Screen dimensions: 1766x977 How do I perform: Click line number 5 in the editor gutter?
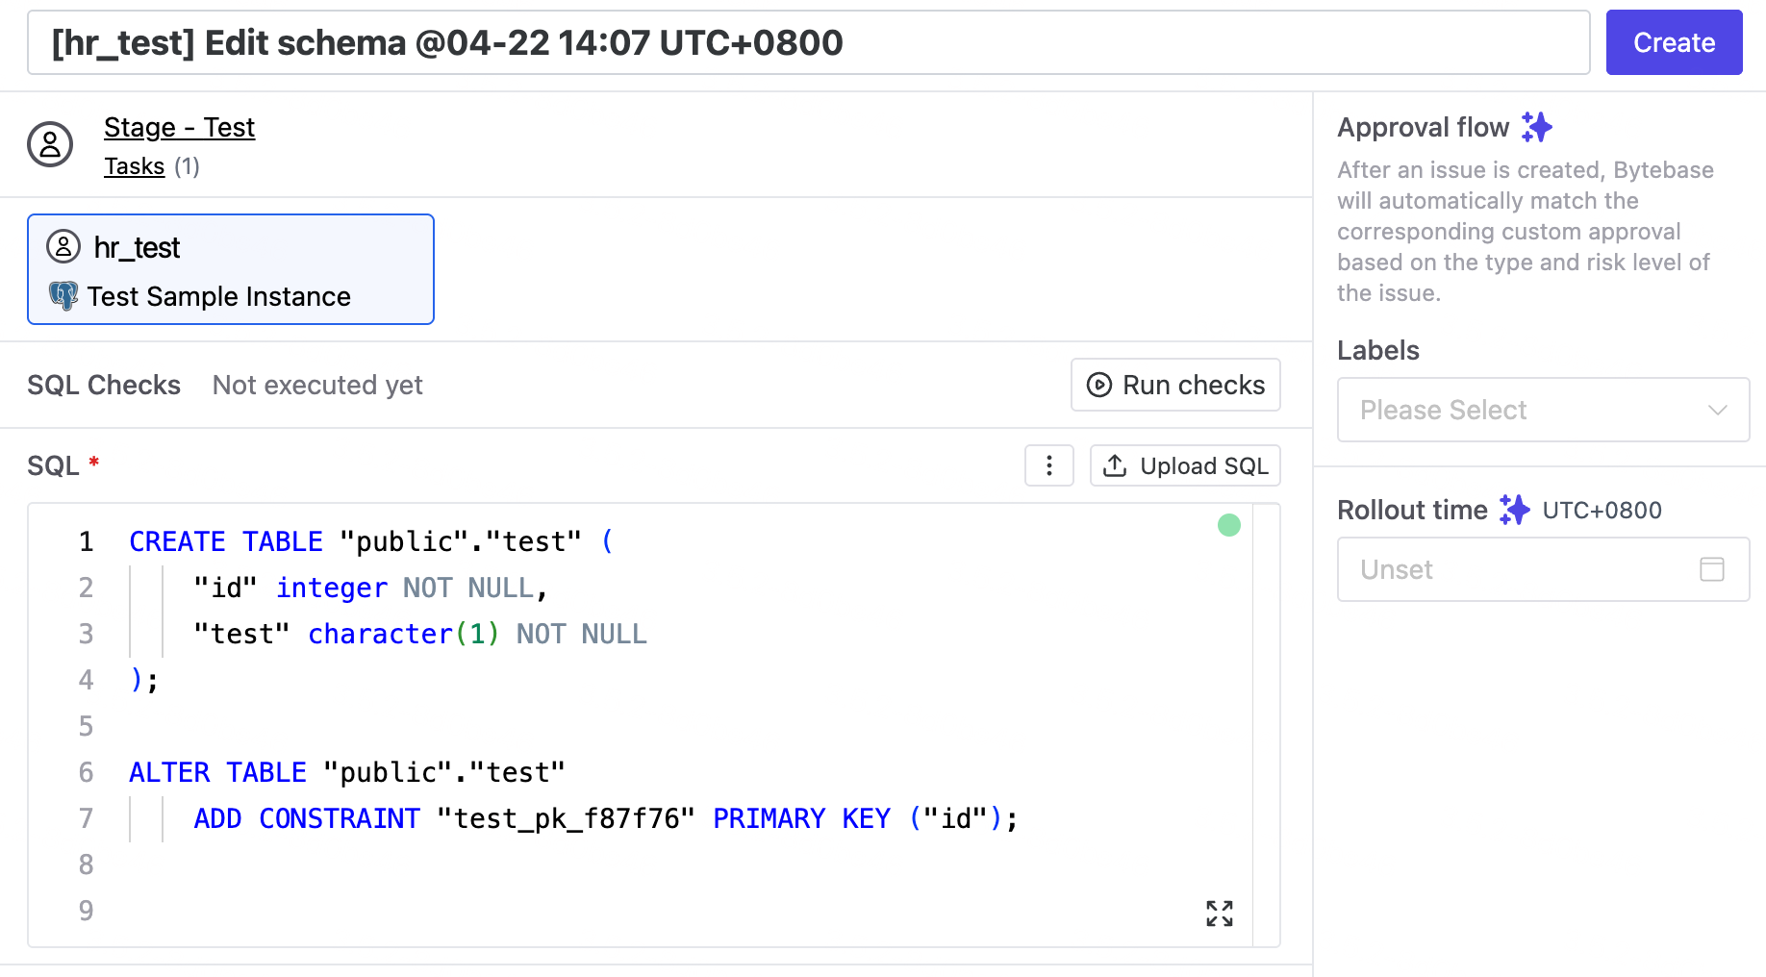point(86,726)
